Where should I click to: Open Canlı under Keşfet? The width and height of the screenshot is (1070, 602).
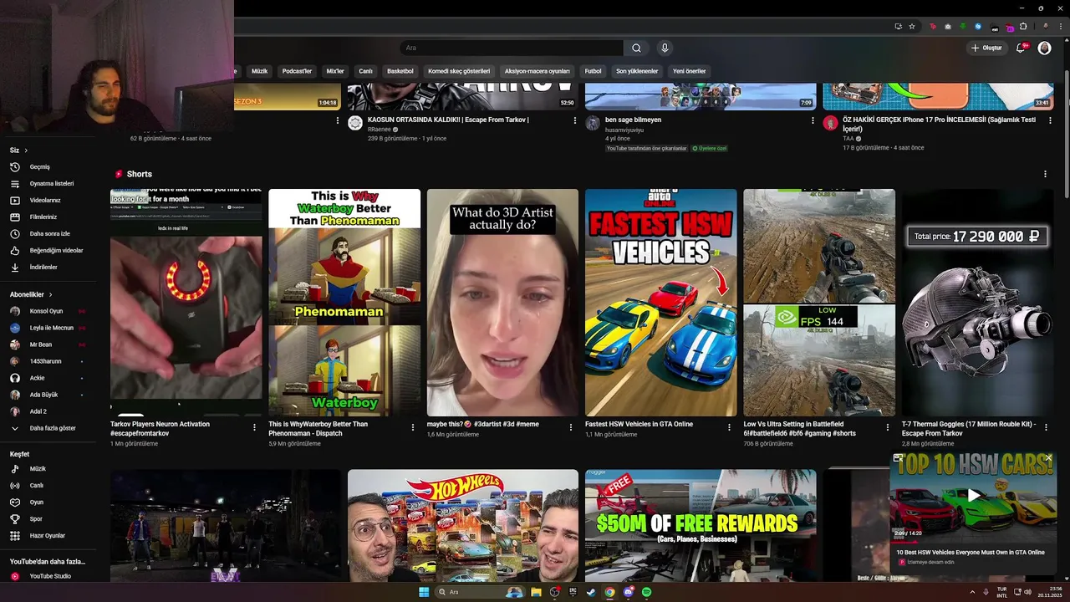(x=50, y=485)
